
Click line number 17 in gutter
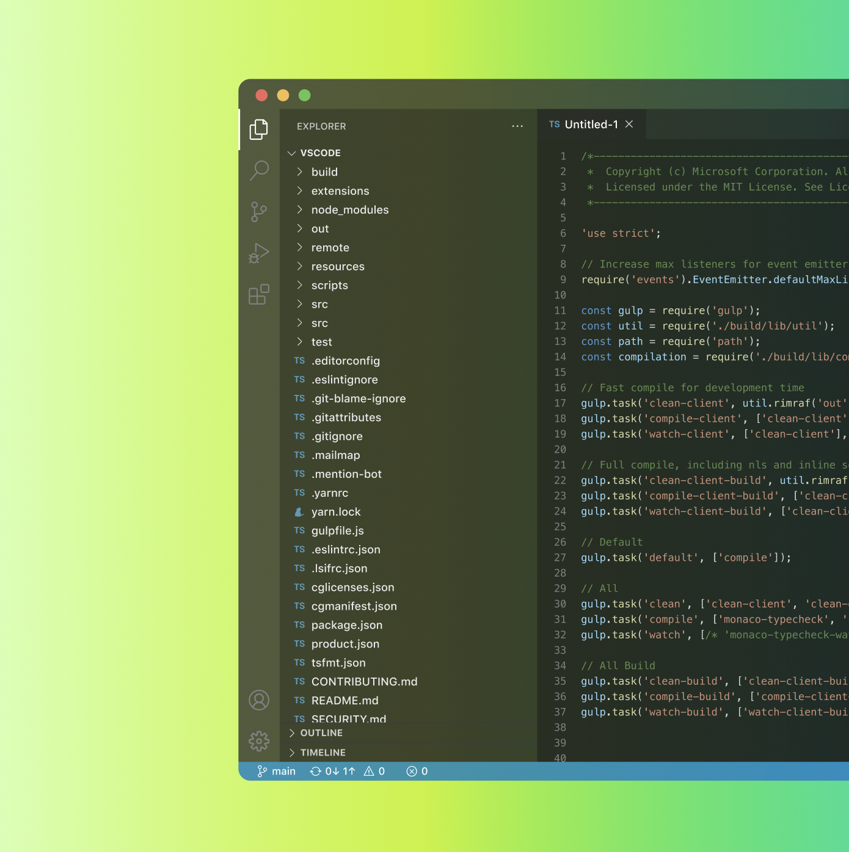point(560,403)
